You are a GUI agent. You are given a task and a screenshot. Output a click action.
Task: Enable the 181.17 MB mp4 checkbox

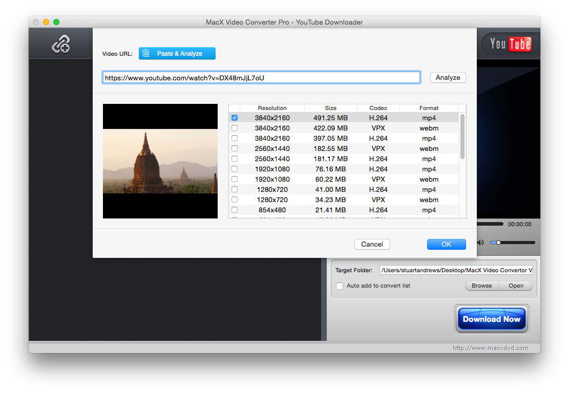(x=235, y=159)
